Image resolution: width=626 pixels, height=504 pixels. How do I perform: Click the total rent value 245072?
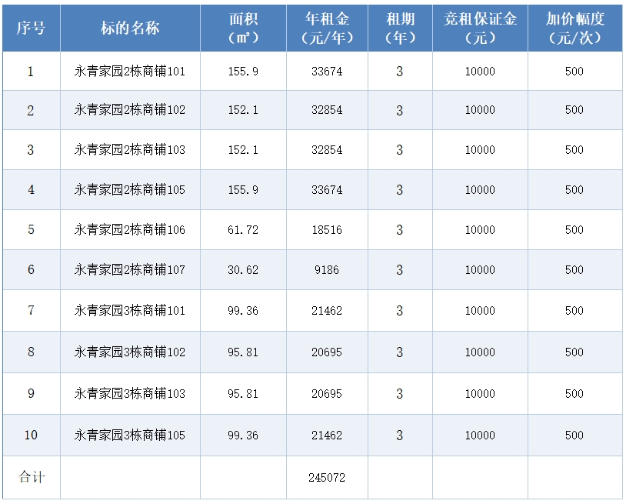pos(327,478)
